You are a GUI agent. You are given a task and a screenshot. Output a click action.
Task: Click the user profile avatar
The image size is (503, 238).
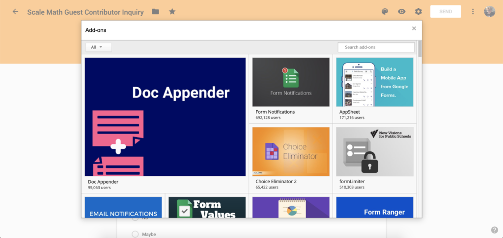tap(489, 12)
